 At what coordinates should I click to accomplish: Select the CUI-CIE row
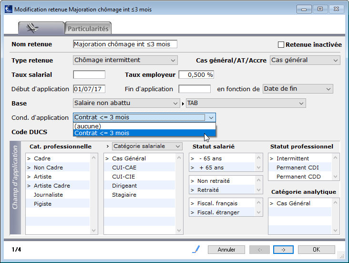point(140,177)
